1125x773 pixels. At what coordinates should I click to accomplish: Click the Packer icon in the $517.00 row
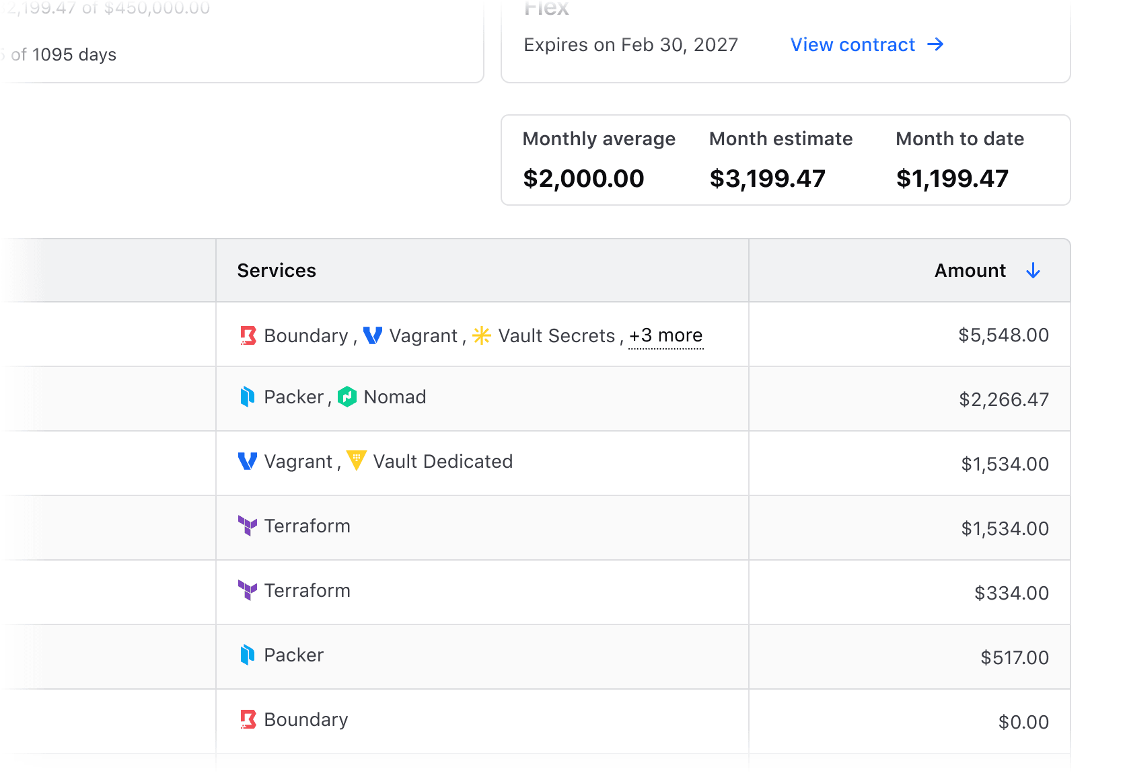pos(248,655)
